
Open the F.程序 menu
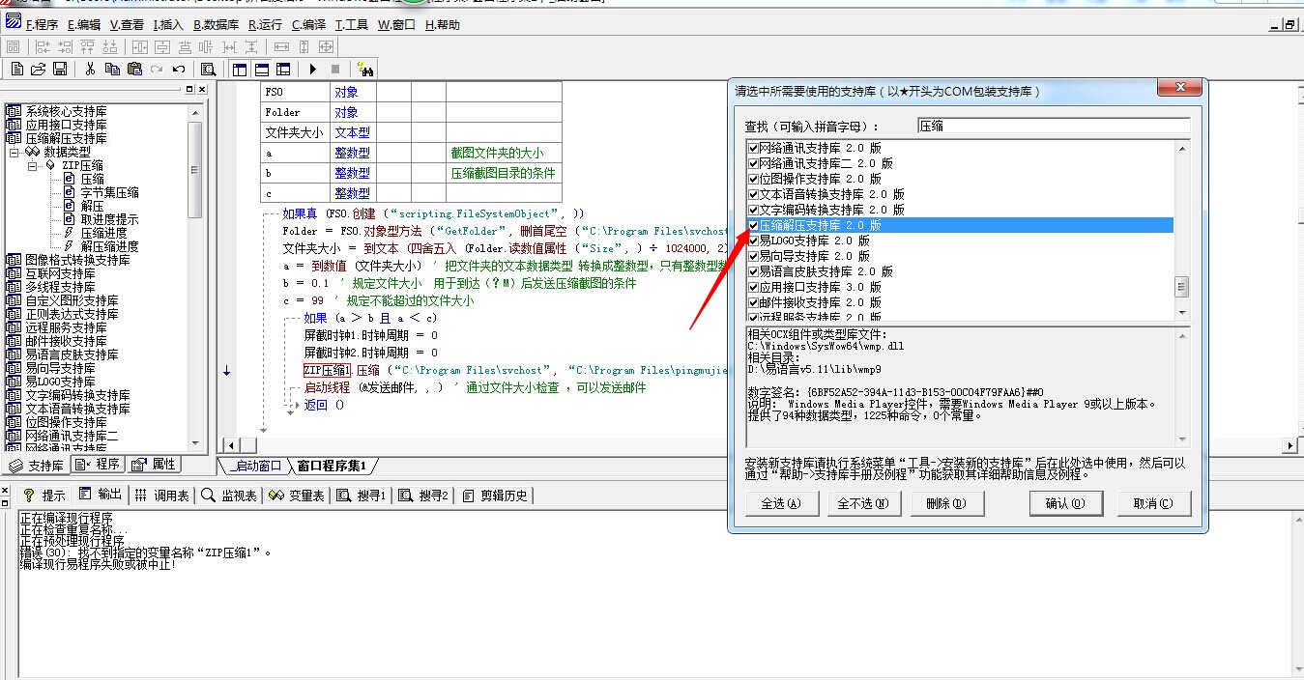[x=42, y=25]
